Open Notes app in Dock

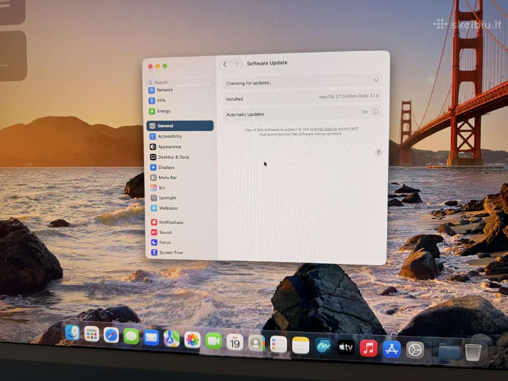pyautogui.click(x=301, y=345)
